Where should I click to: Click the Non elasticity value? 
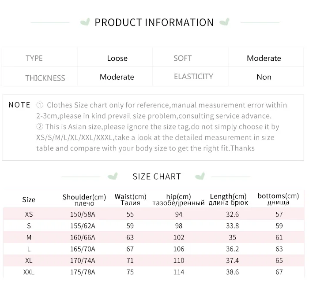point(264,77)
